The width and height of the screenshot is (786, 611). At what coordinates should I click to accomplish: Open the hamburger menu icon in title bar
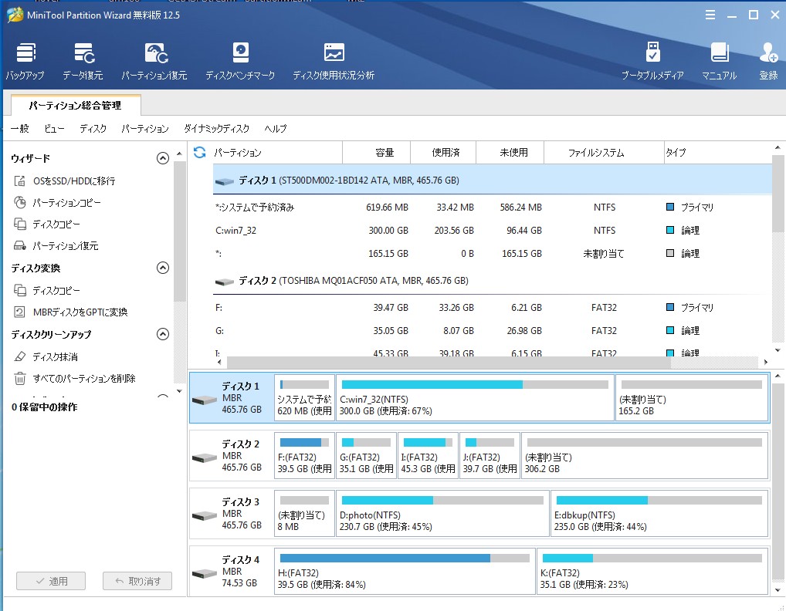tap(710, 15)
